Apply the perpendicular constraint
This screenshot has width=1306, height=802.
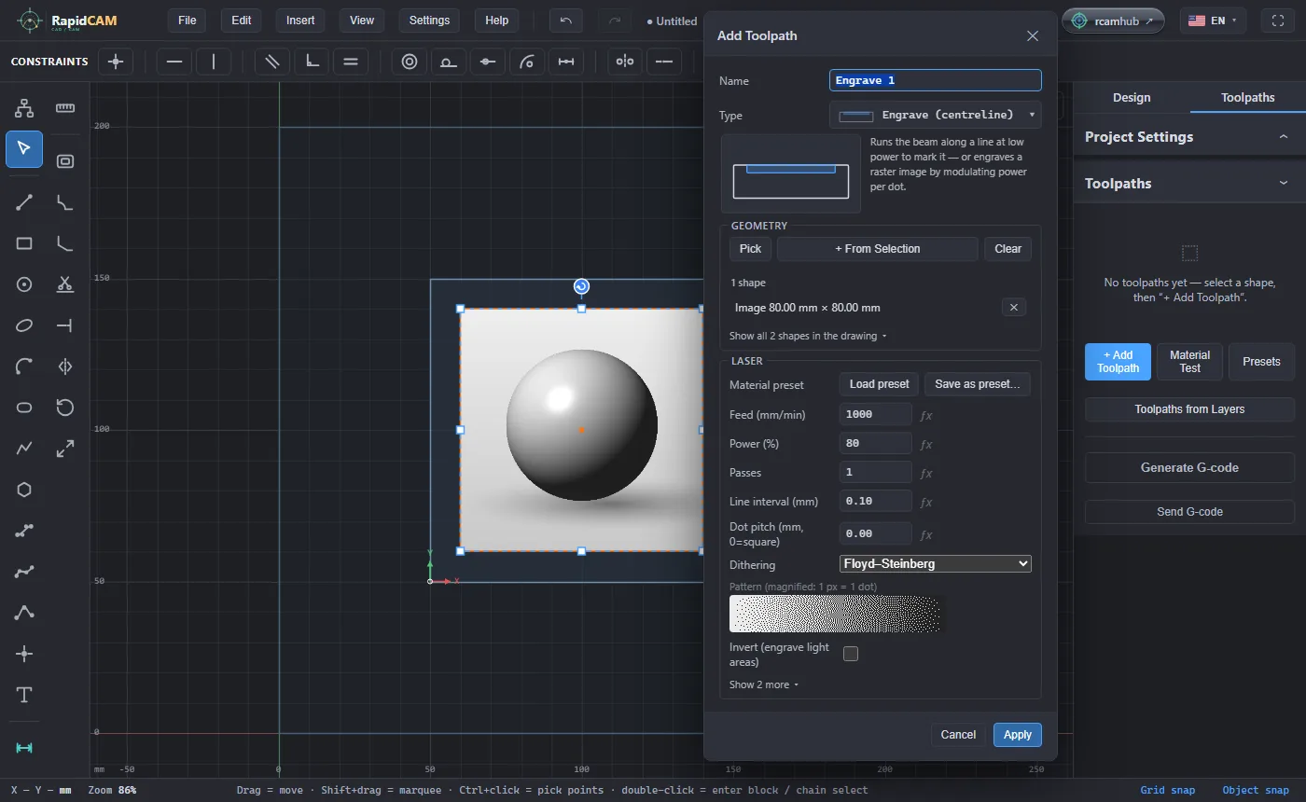coord(312,62)
